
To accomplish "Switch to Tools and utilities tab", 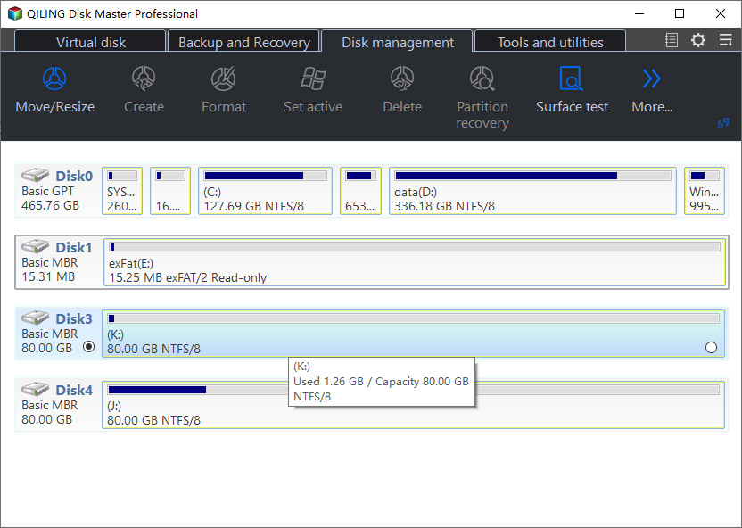I will (550, 42).
